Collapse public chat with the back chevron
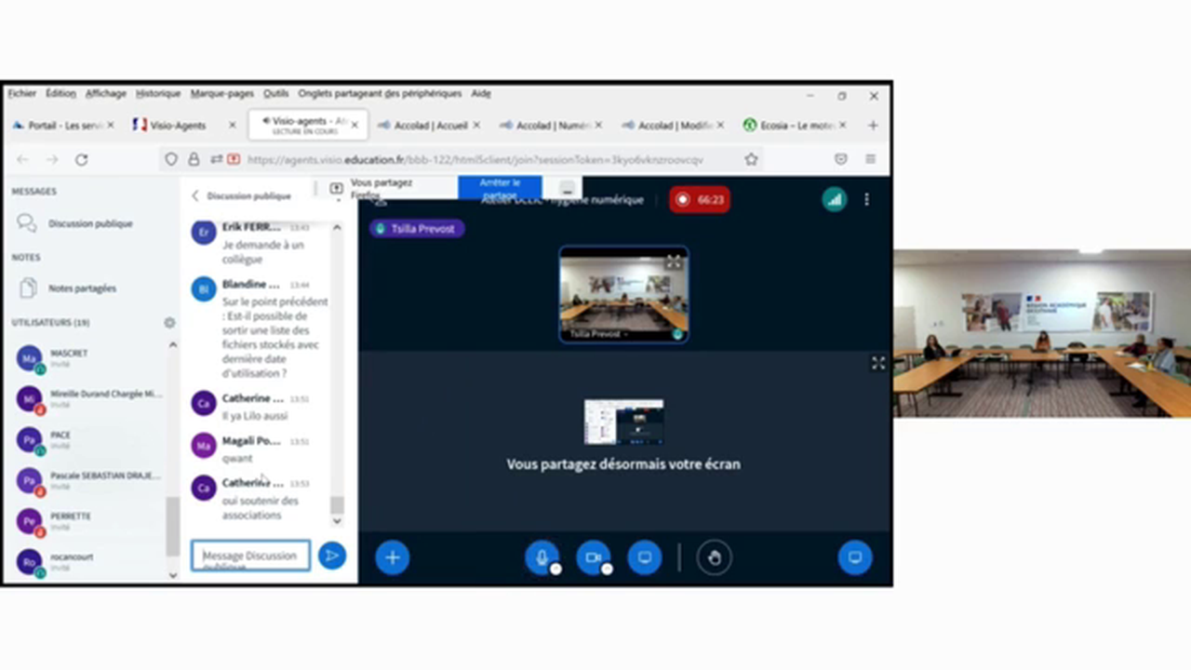The height and width of the screenshot is (670, 1191). click(195, 196)
